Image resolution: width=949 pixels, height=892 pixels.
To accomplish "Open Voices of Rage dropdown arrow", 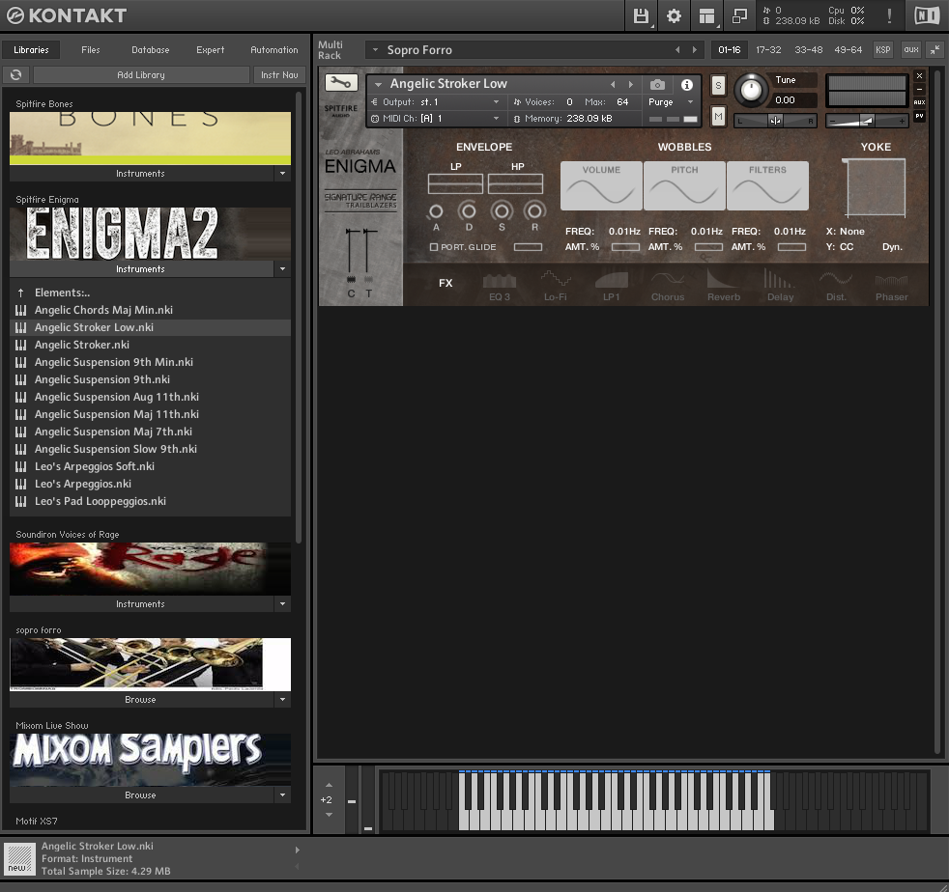I will pyautogui.click(x=282, y=604).
